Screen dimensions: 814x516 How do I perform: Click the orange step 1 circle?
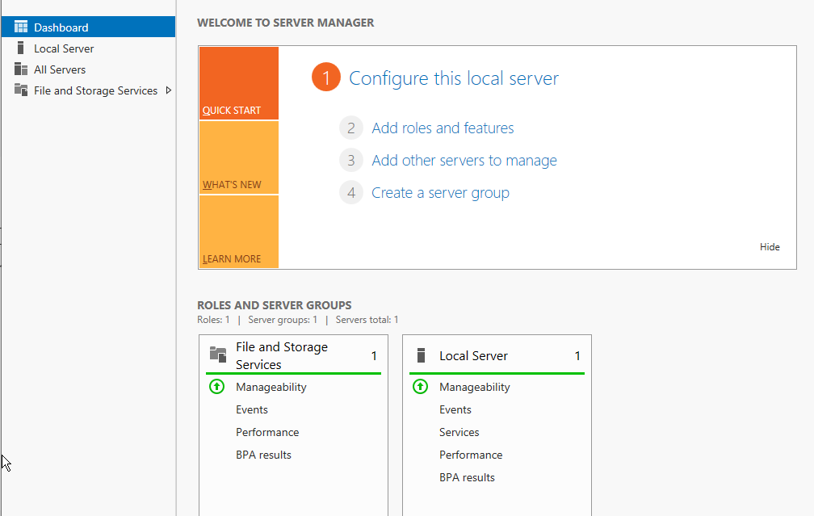pos(326,78)
